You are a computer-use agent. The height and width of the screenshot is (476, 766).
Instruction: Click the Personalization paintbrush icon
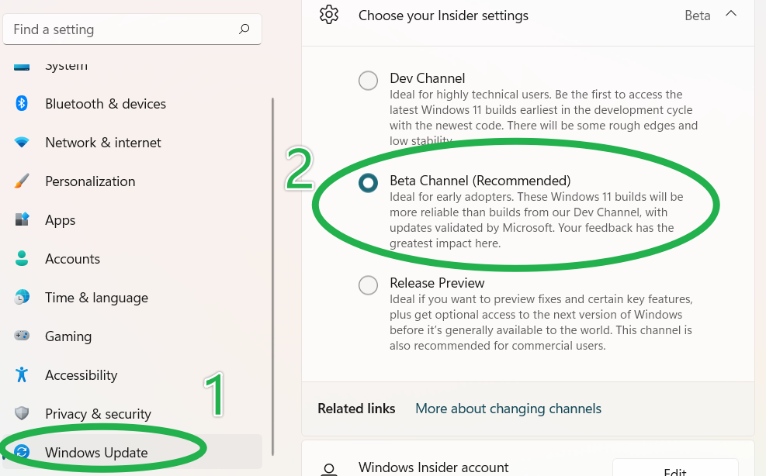22,181
